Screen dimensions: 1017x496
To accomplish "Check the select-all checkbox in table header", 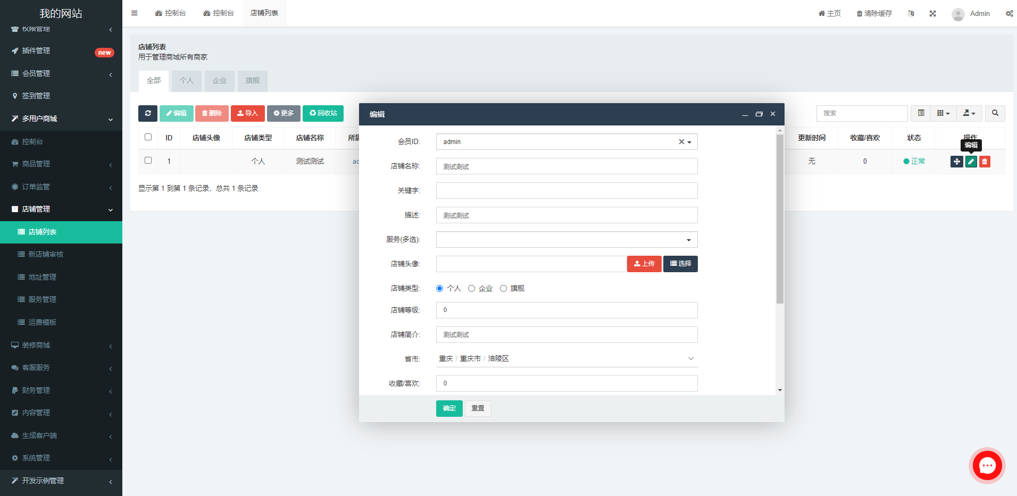I will coord(148,137).
